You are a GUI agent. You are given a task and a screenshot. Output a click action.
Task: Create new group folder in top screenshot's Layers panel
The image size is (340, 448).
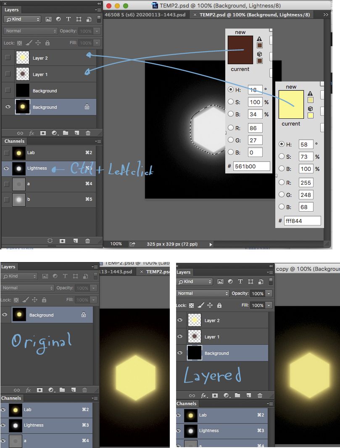click(66, 133)
